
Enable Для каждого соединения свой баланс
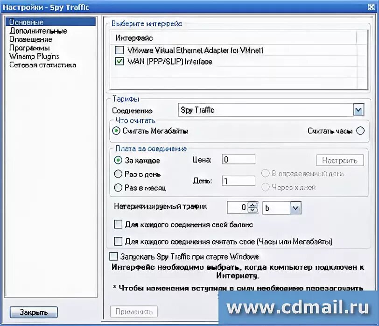coord(118,225)
